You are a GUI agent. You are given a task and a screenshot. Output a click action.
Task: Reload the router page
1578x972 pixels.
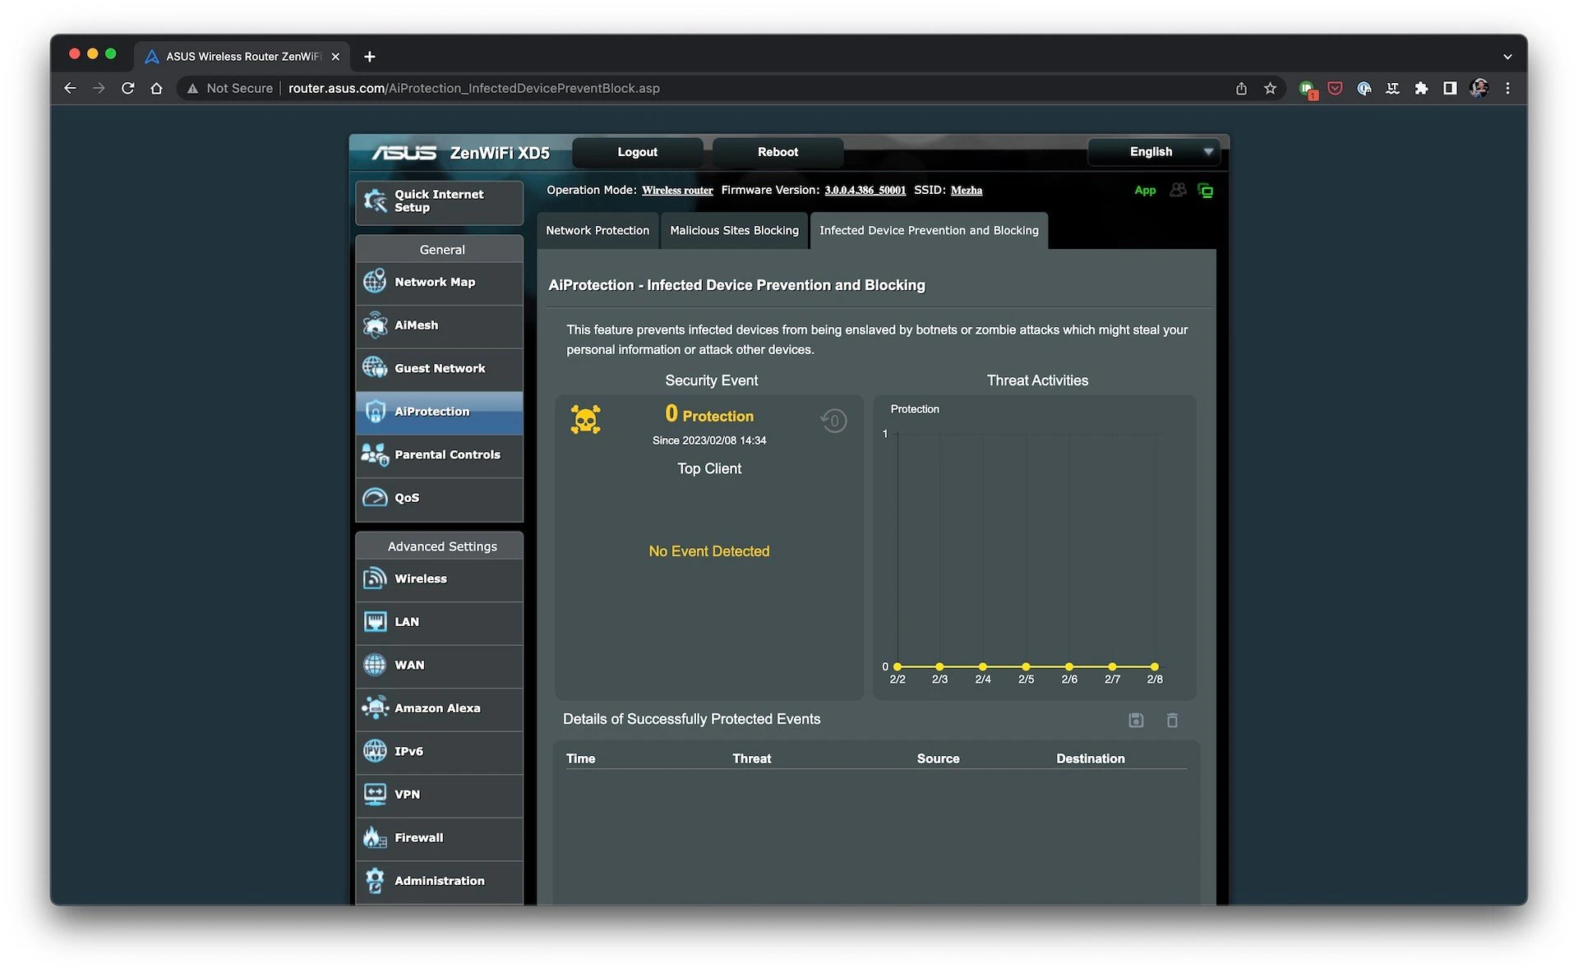click(x=127, y=88)
